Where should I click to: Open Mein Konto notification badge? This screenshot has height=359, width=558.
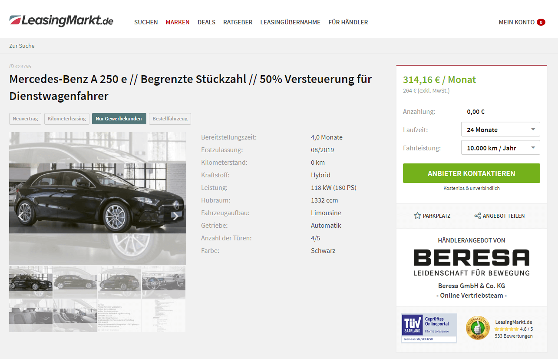(541, 22)
